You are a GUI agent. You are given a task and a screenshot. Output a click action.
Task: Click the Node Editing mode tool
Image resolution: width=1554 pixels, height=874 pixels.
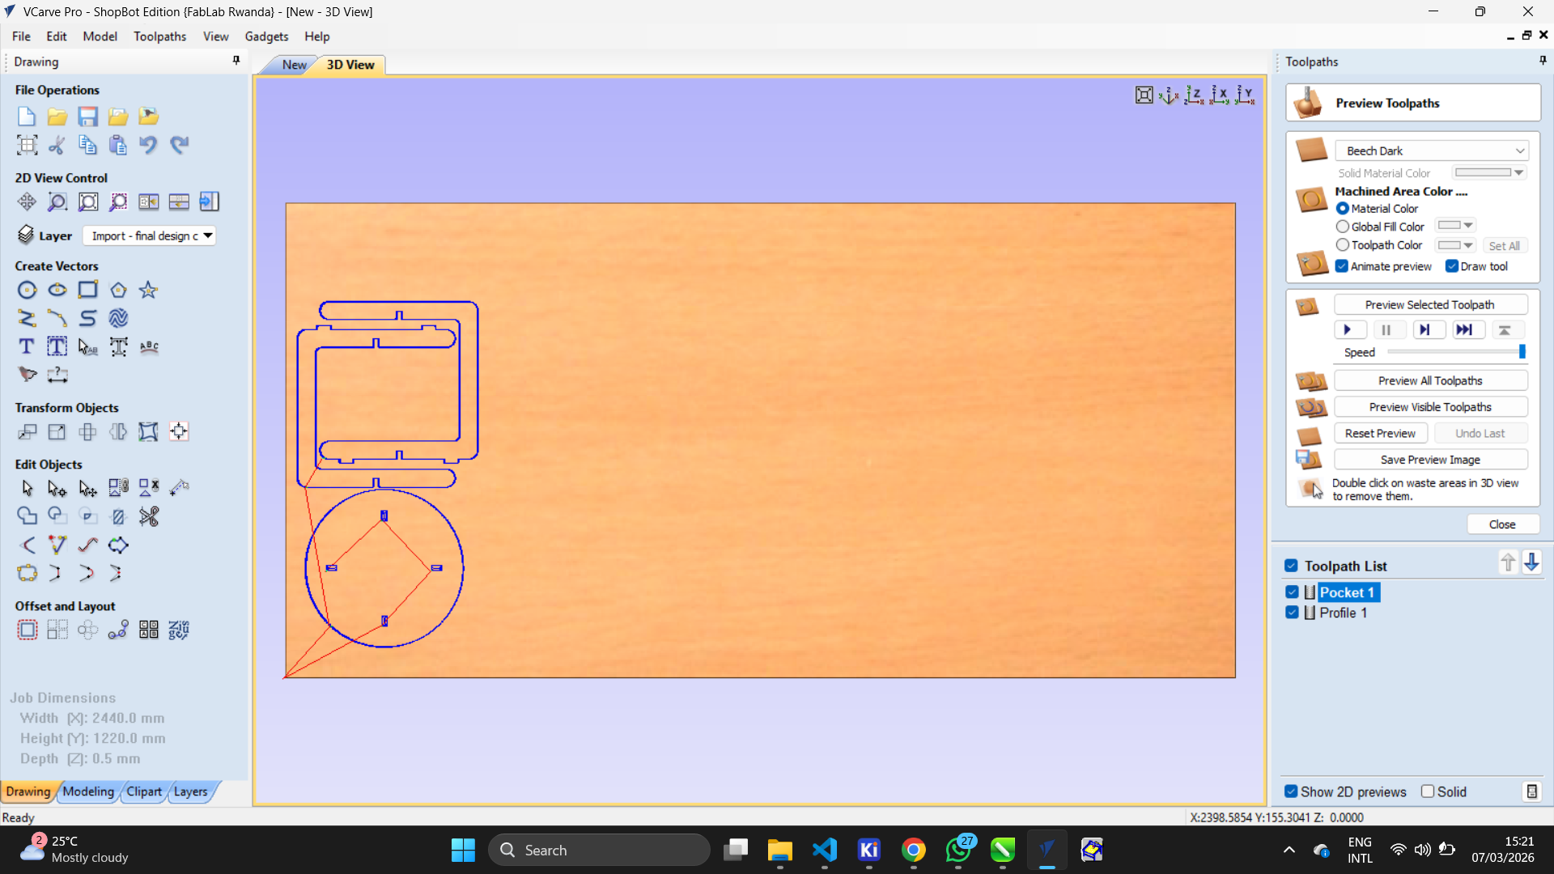[57, 488]
